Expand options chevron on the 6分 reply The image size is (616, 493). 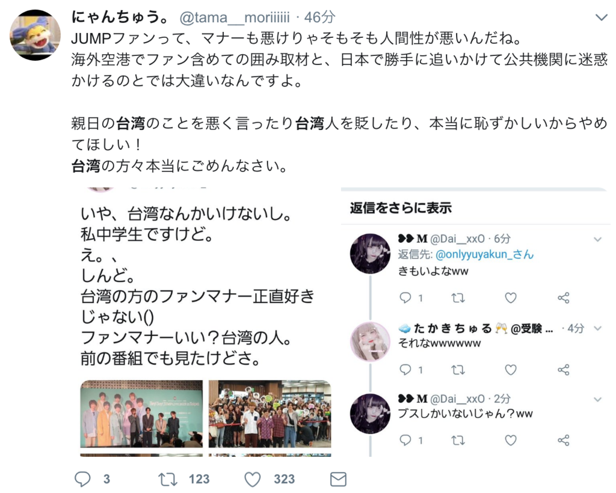tap(597, 239)
